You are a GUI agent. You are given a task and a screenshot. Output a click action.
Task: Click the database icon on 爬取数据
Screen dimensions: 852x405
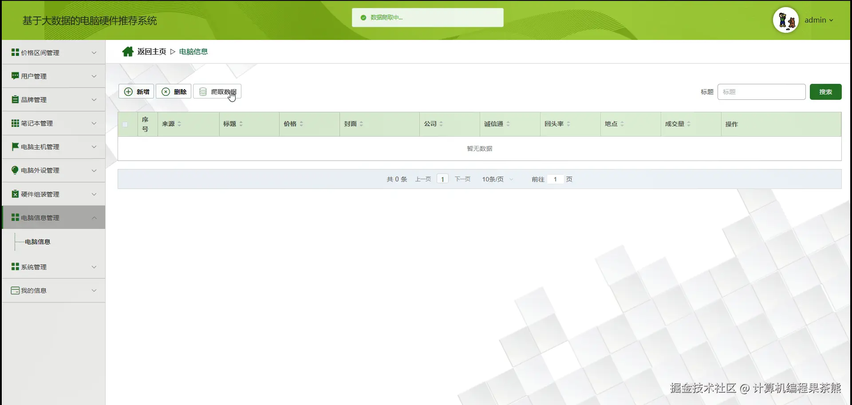pyautogui.click(x=203, y=92)
